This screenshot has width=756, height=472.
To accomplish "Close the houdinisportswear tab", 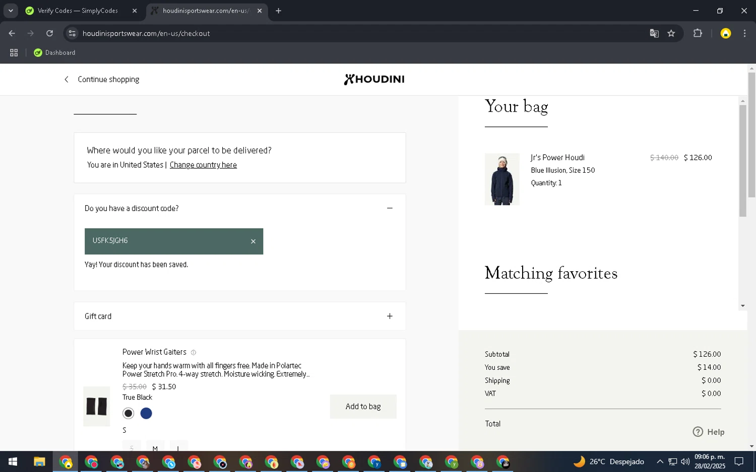I will (x=260, y=11).
